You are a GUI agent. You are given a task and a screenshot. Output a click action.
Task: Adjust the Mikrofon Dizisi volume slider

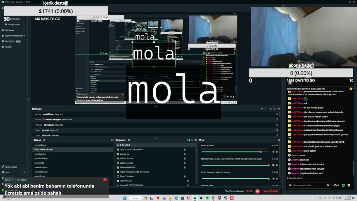click(x=235, y=165)
